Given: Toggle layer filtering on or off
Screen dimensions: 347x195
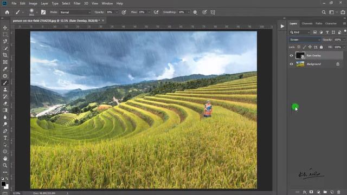Looking at the screenshot, I should pyautogui.click(x=345, y=31).
